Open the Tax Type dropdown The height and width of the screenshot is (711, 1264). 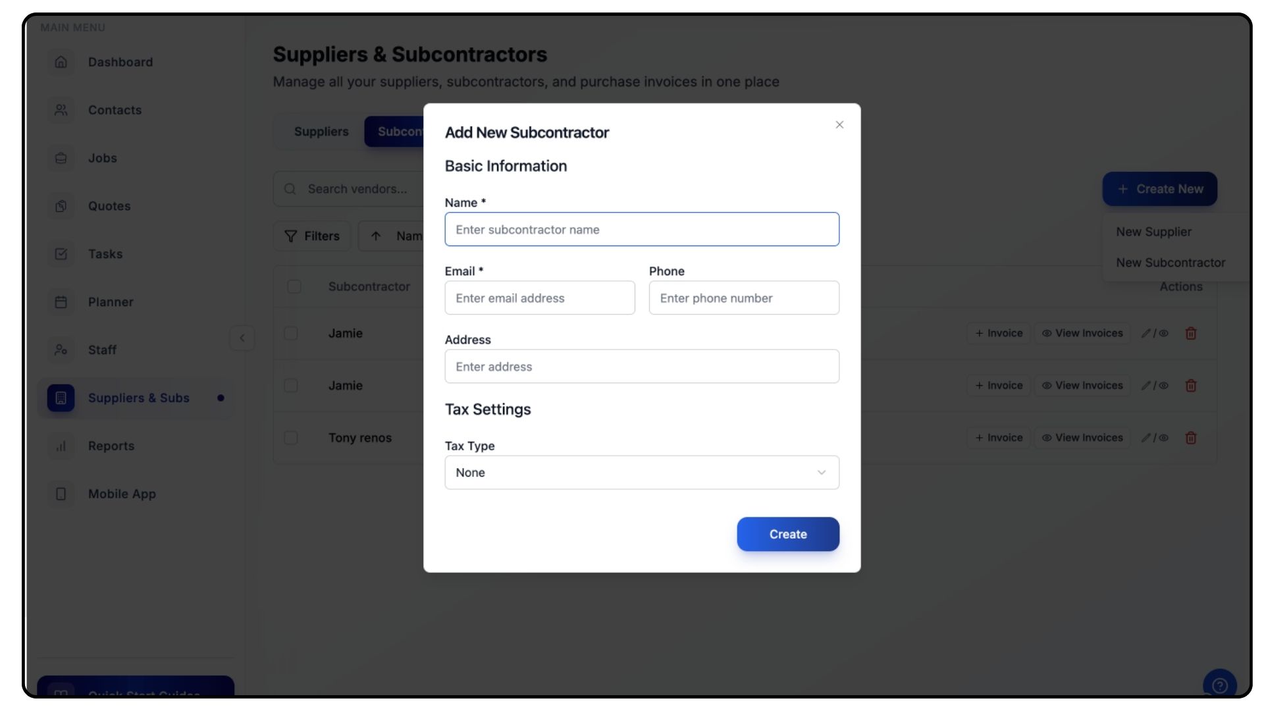[642, 473]
